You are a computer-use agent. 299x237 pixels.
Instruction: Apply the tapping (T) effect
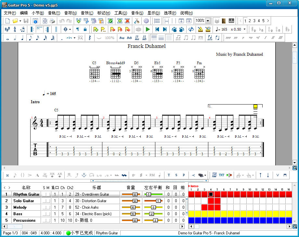click(x=169, y=175)
